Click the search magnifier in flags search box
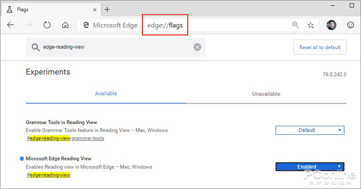Viewport: 361px width, 189px height. coord(36,47)
